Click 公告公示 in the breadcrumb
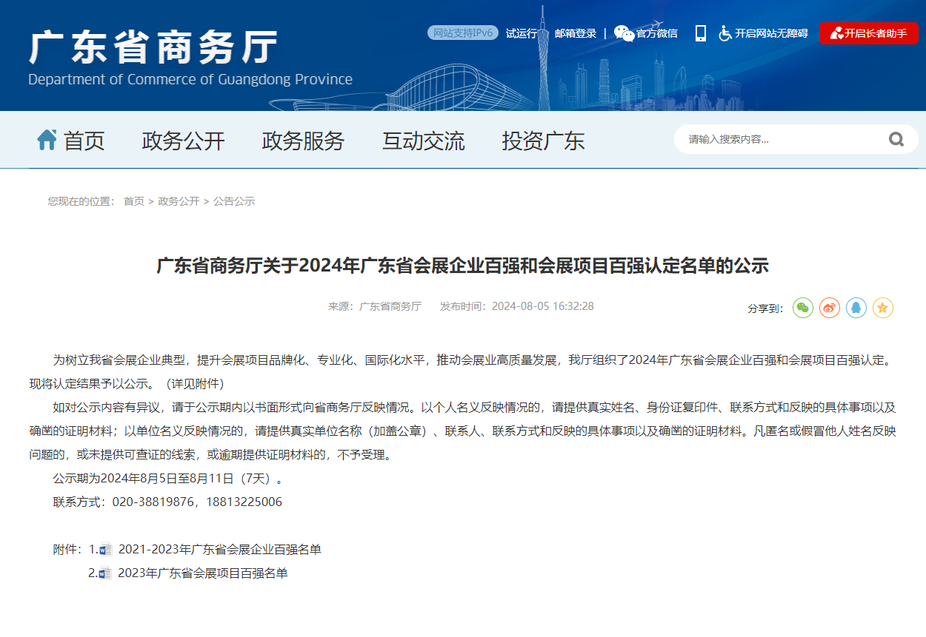Screen dimensions: 926x637 pos(234,201)
